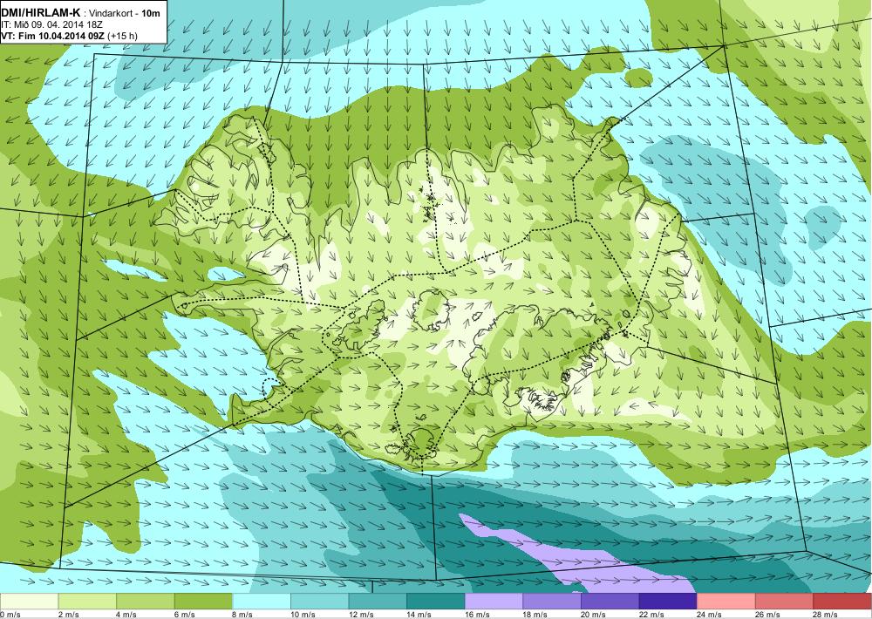Pick the purple swatch starting at 18 m/s

552,602
